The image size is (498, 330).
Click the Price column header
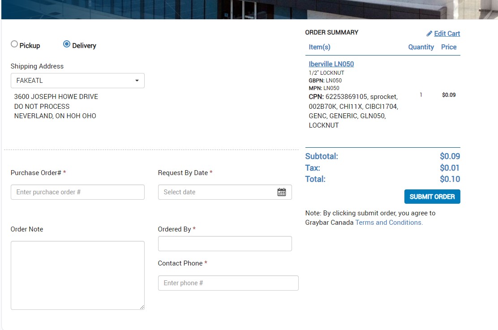coord(448,47)
